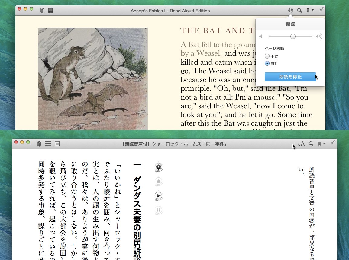Open search in Aesop's Fables window
Screen dimensions: 349x260
(299, 11)
